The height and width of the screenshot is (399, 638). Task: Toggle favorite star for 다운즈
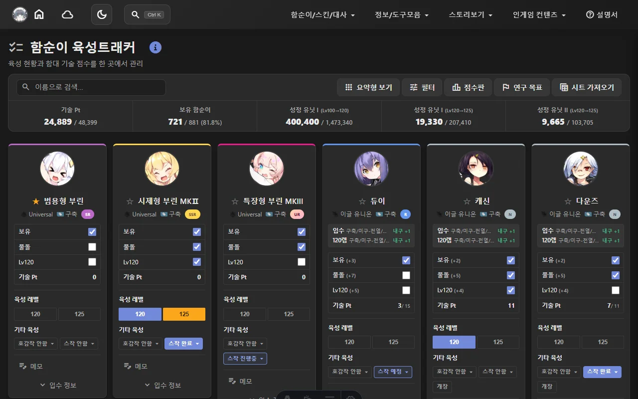coord(567,201)
